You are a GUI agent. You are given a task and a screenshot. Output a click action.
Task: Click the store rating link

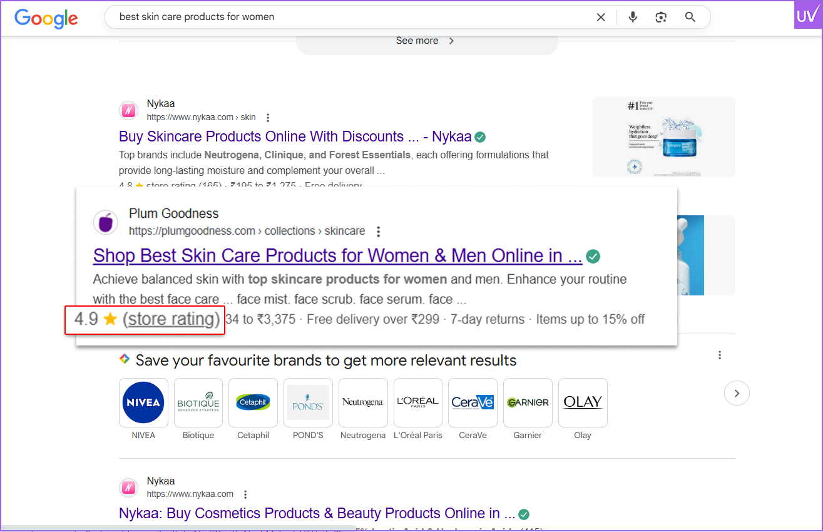pos(171,319)
